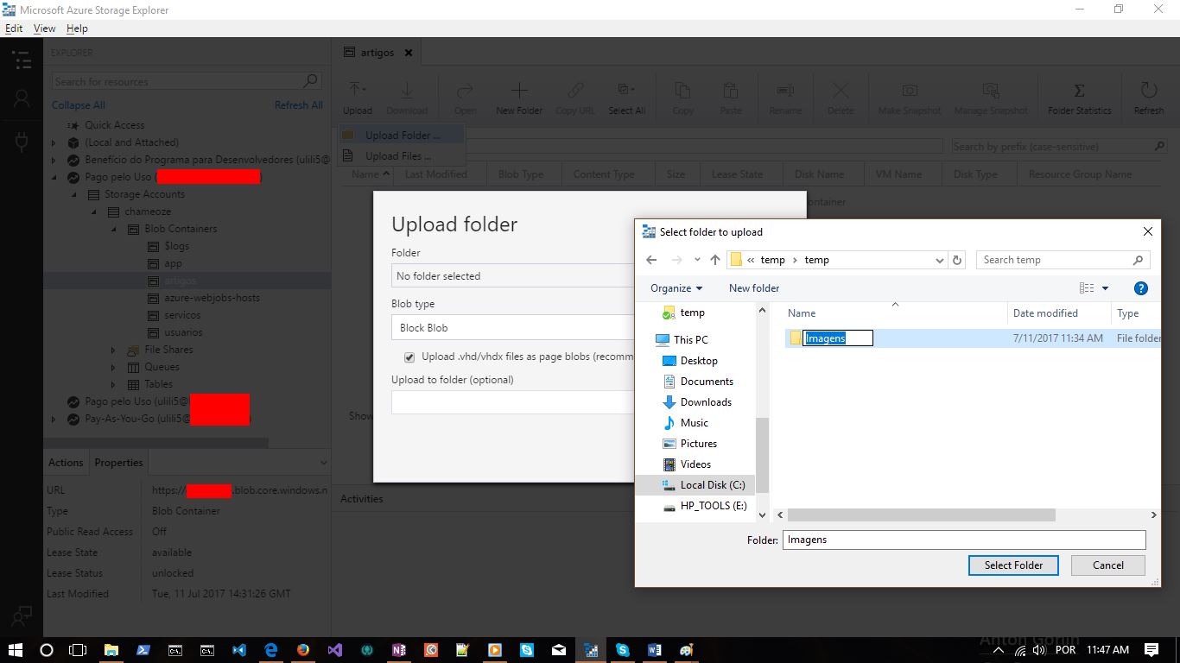Open the Windows Start menu
Image resolution: width=1180 pixels, height=663 pixels.
pyautogui.click(x=16, y=650)
